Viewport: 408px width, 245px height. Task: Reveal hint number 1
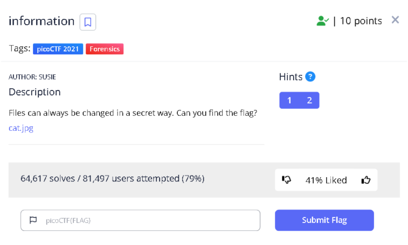pos(289,100)
